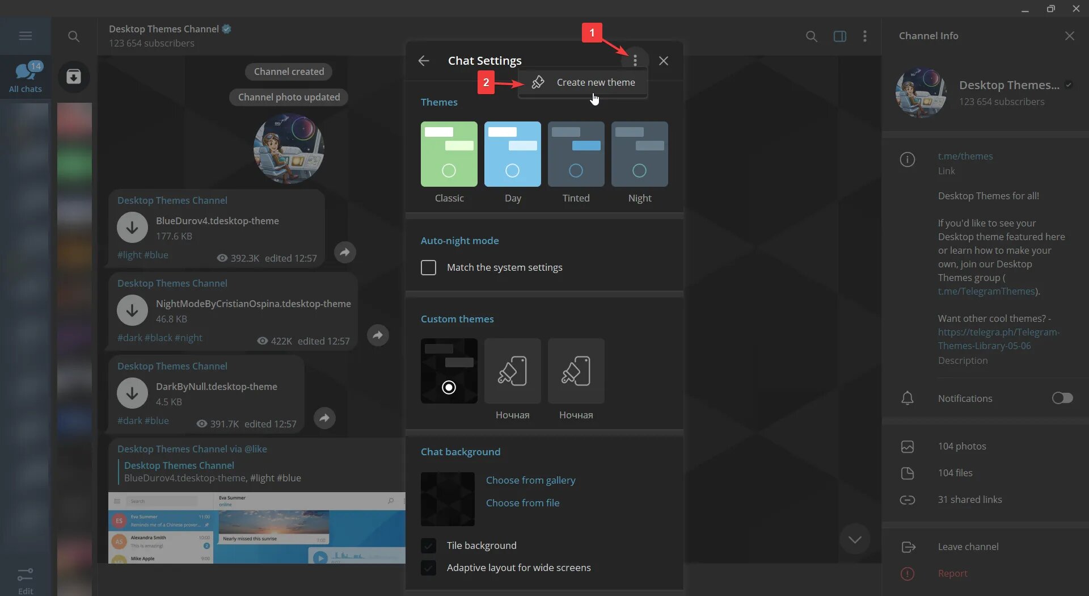Click Leave channel
Image resolution: width=1089 pixels, height=596 pixels.
(968, 547)
